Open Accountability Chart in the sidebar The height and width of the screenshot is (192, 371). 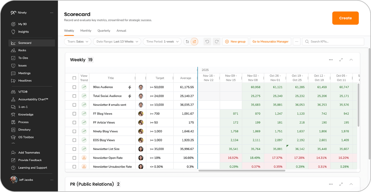[30, 99]
